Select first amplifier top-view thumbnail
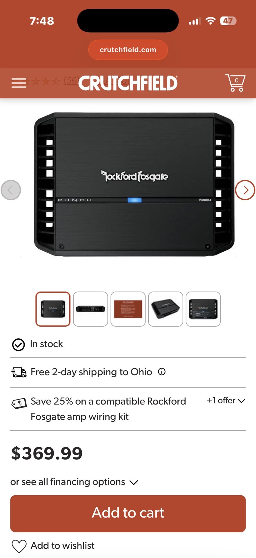 [53, 309]
